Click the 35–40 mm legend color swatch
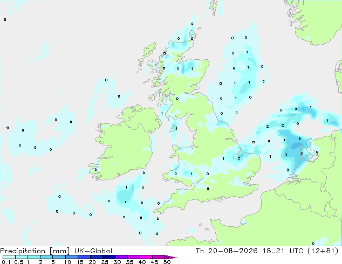342x264 pixels. coord(134,257)
